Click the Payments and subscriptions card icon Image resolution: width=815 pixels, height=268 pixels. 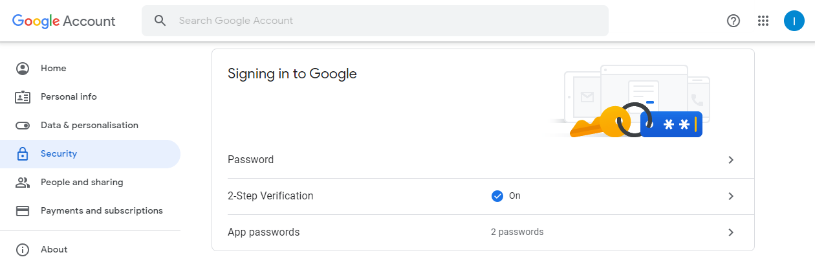(x=23, y=211)
